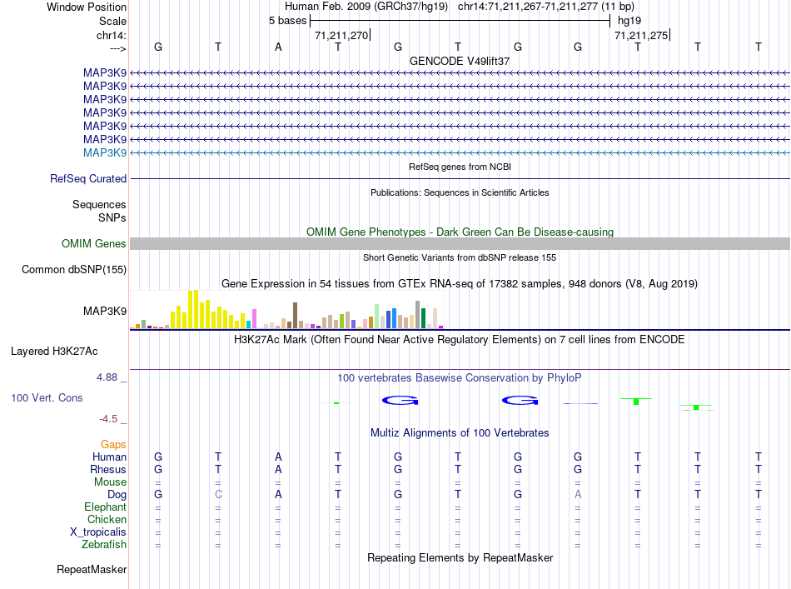The width and height of the screenshot is (791, 589).
Task: Click the 'chr14:' ruler label
Action: click(x=112, y=35)
